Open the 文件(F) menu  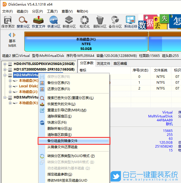pos(8,11)
